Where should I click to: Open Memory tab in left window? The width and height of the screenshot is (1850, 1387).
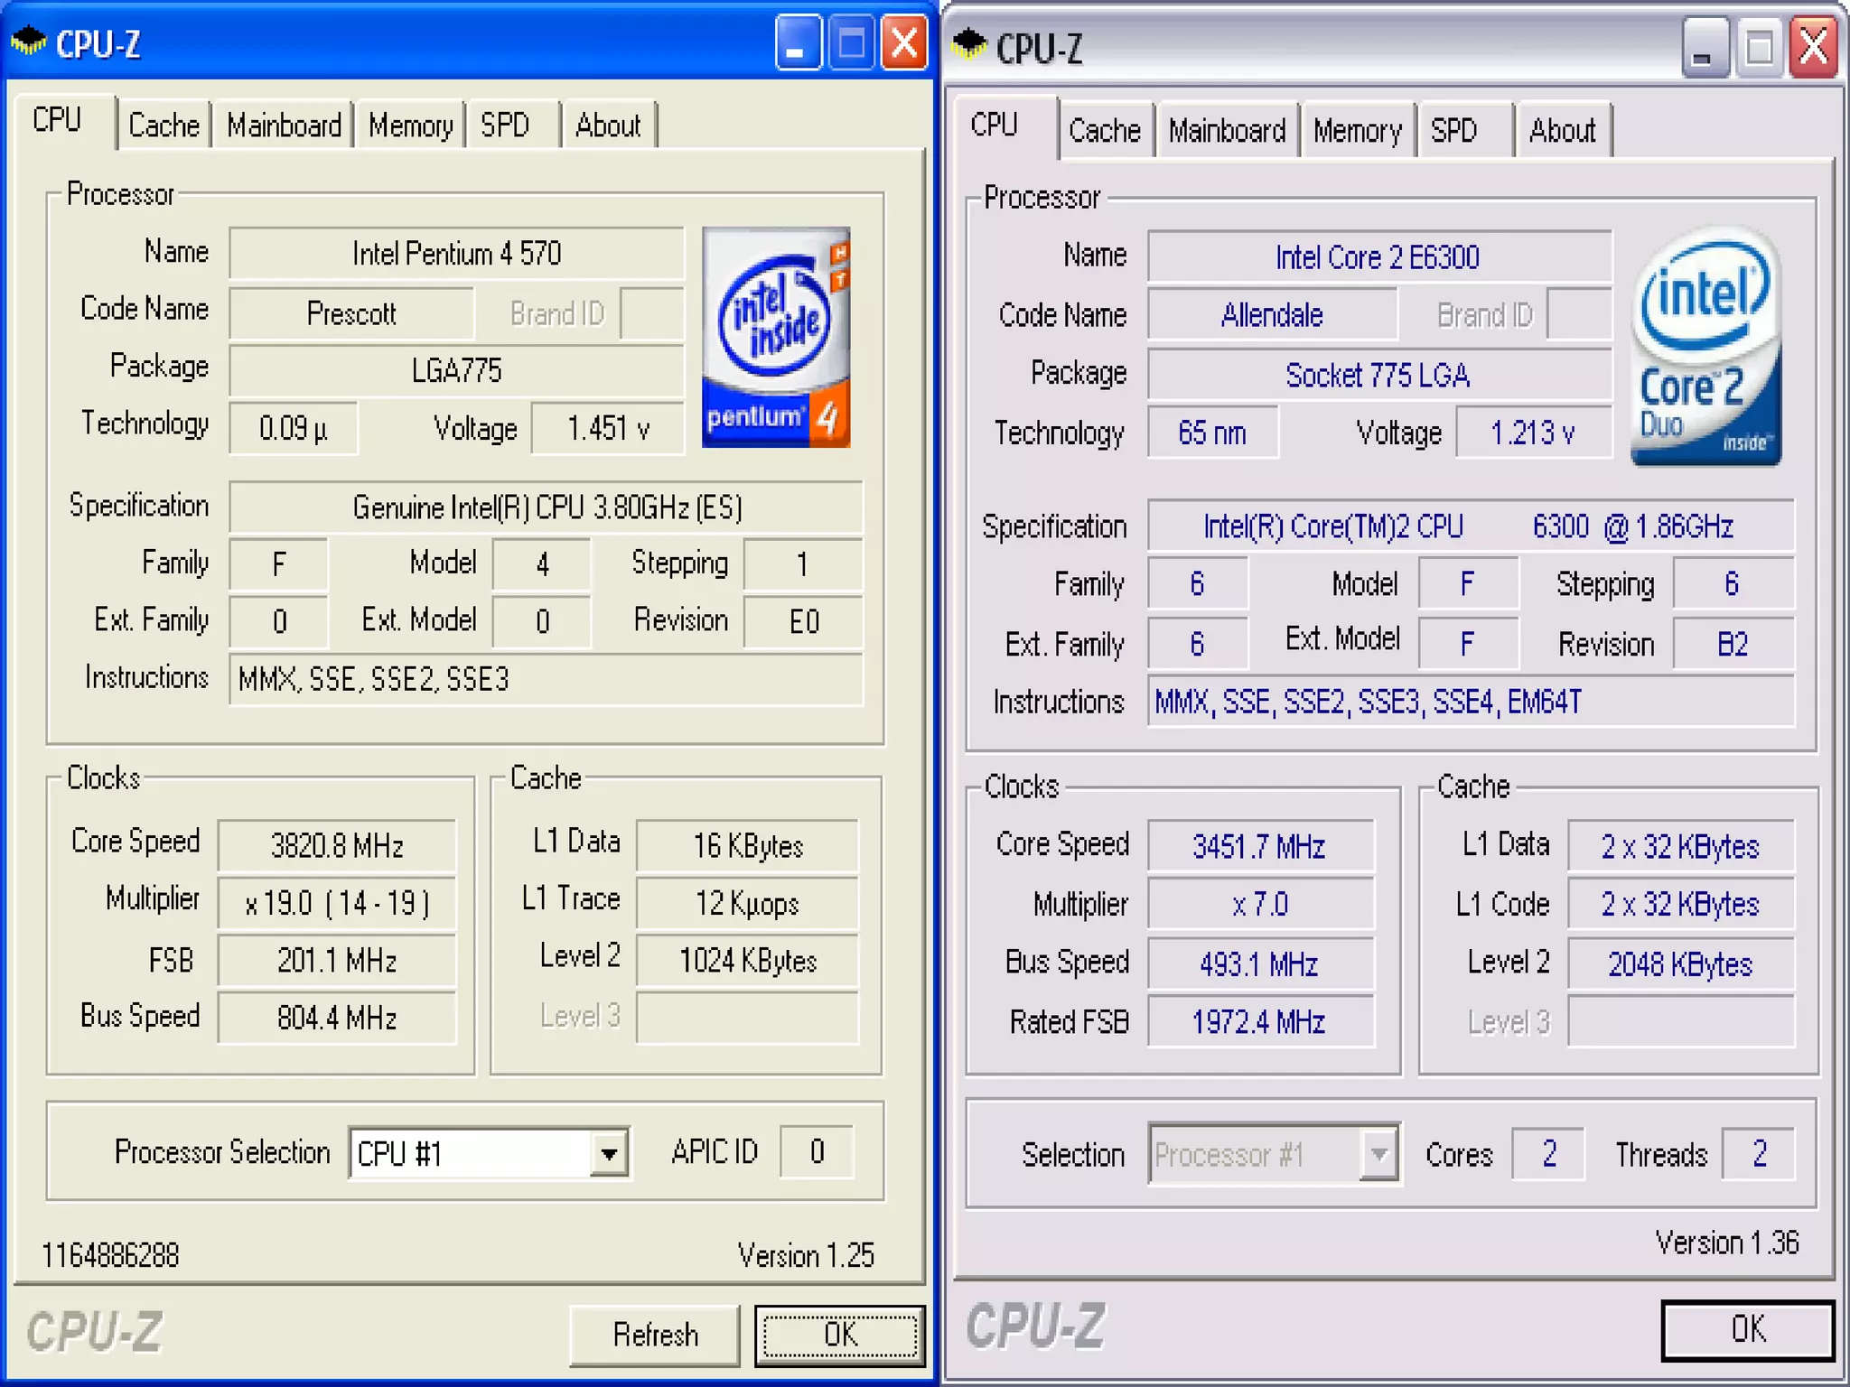(x=410, y=126)
